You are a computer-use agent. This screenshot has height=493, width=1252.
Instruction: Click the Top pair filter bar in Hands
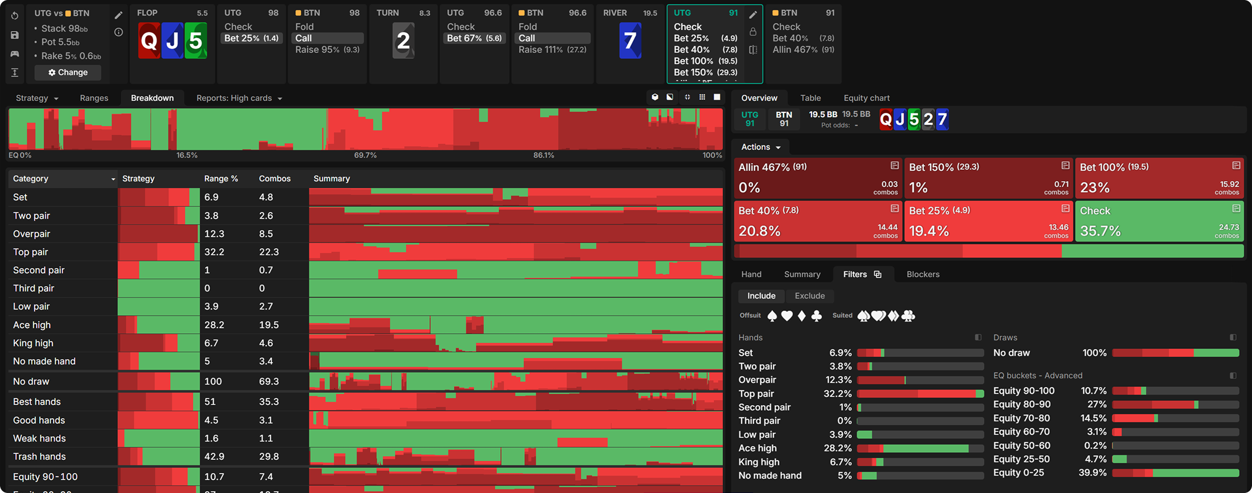point(920,394)
